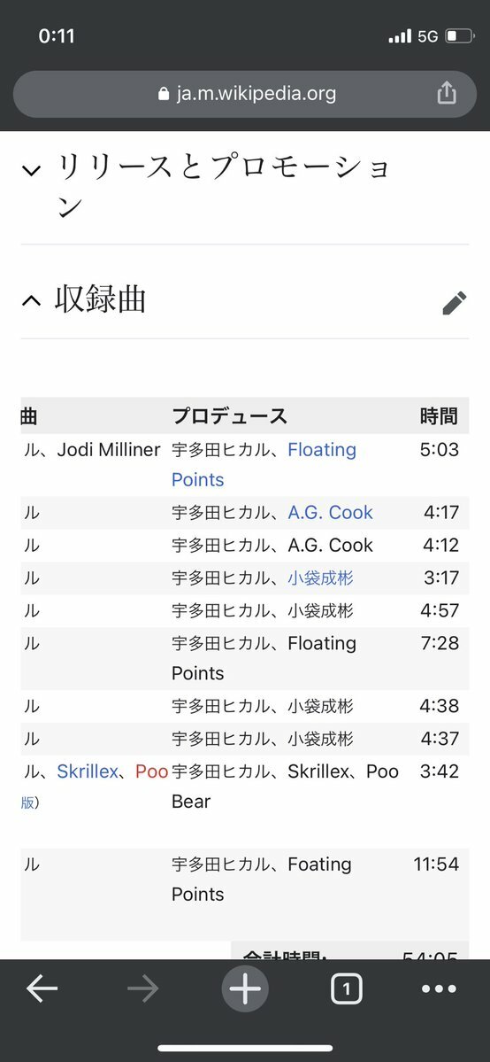Tap the iOS home indicator bar
This screenshot has height=1062, width=490.
pos(245,1049)
